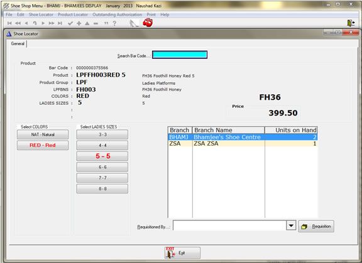Screen dimensions: 362x263
Task: Click the Requisitioned By combo field
Action: pyautogui.click(x=229, y=225)
